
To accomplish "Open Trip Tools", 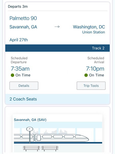I will point(91,86).
